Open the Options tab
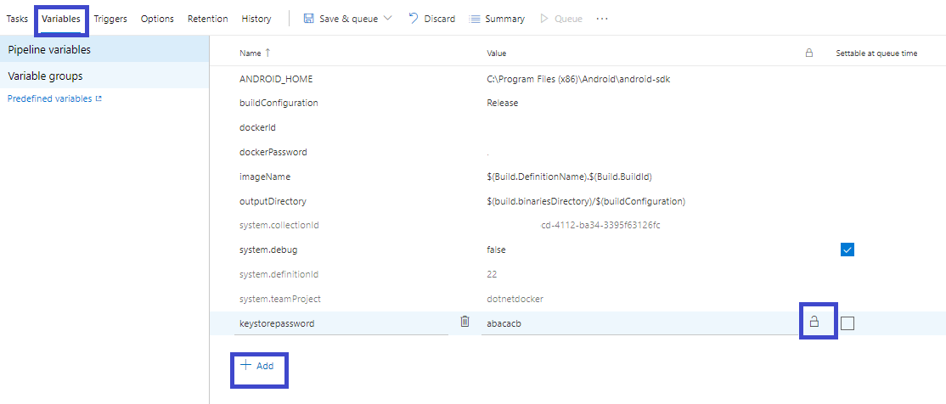 coord(157,19)
